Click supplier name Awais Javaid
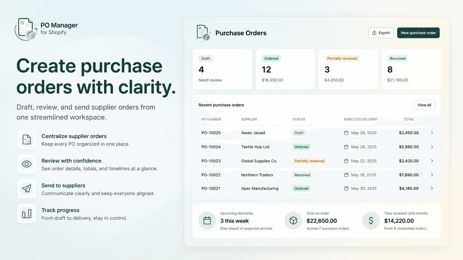This screenshot has width=463, height=260. coord(253,133)
